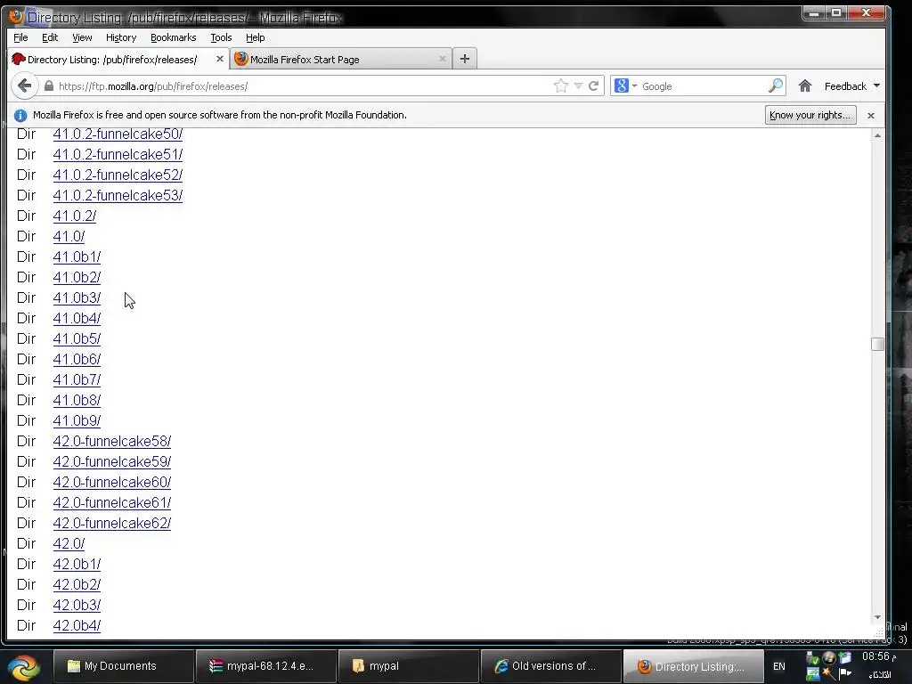The image size is (912, 684).
Task: Open the 41.0.2/ directory link
Action: (x=75, y=216)
